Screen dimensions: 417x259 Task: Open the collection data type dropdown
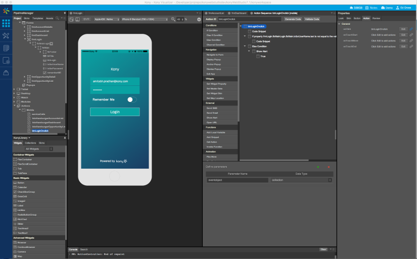pyautogui.click(x=301, y=180)
